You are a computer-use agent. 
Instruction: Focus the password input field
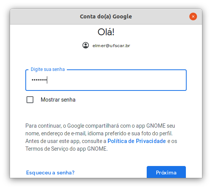[106, 80]
